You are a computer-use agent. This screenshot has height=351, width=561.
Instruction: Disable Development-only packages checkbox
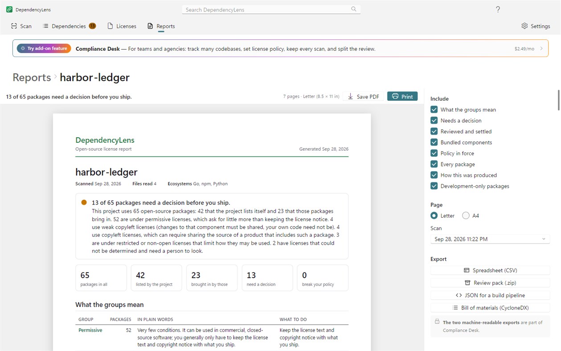(x=434, y=186)
